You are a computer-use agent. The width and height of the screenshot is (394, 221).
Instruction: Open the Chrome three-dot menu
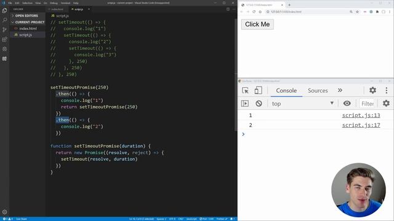pyautogui.click(x=390, y=12)
